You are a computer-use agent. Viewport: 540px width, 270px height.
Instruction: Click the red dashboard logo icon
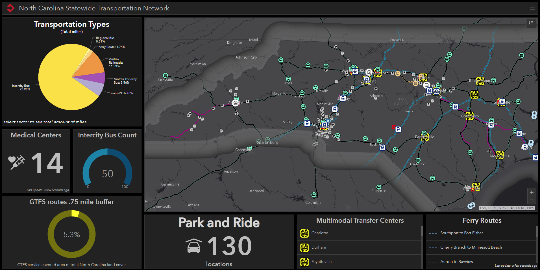(x=10, y=8)
